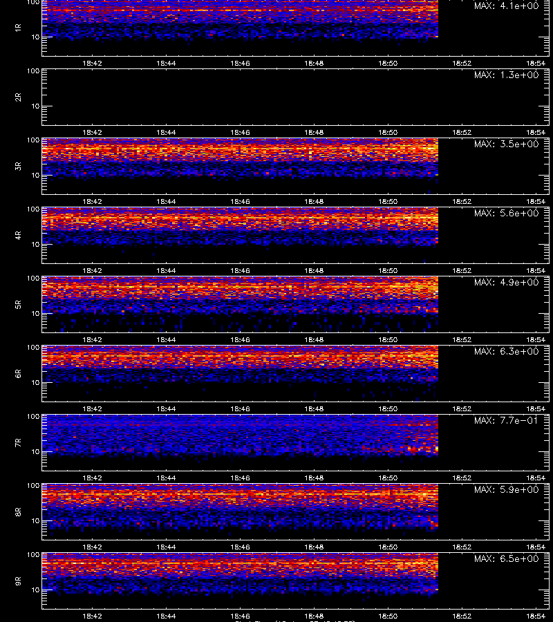The height and width of the screenshot is (622, 553).
Task: Select the 4R axis label
Action: click(x=18, y=235)
